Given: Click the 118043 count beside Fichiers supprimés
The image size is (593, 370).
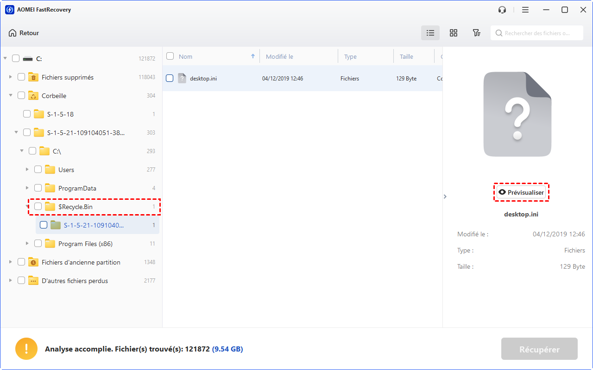Looking at the screenshot, I should (147, 77).
